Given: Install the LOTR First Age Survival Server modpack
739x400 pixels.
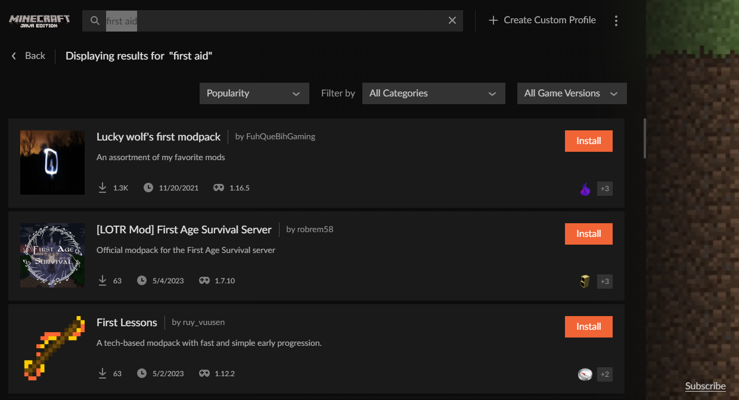Looking at the screenshot, I should pos(588,234).
